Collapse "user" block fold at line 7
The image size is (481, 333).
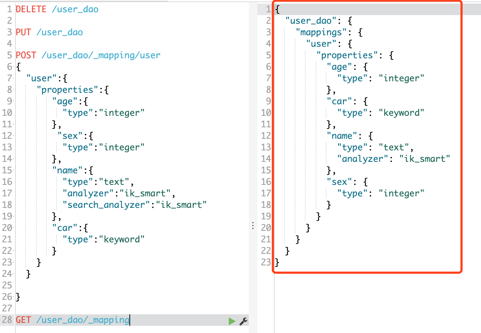click(14, 78)
